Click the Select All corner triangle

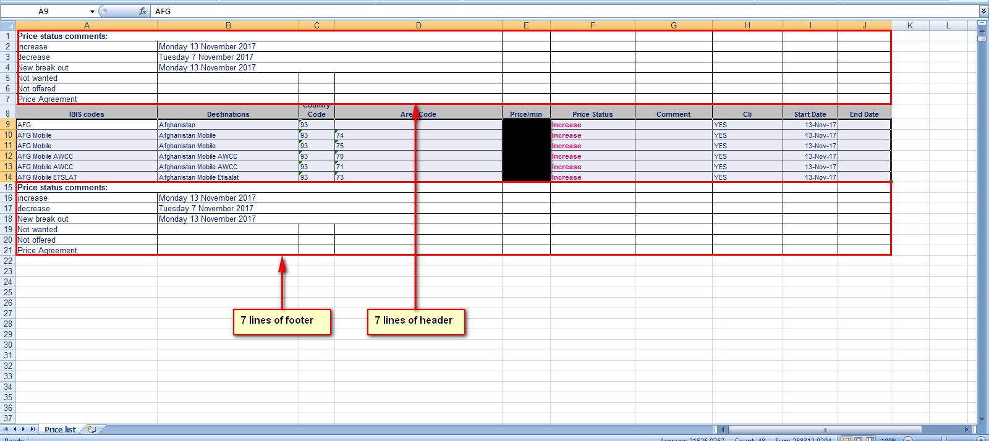8,25
